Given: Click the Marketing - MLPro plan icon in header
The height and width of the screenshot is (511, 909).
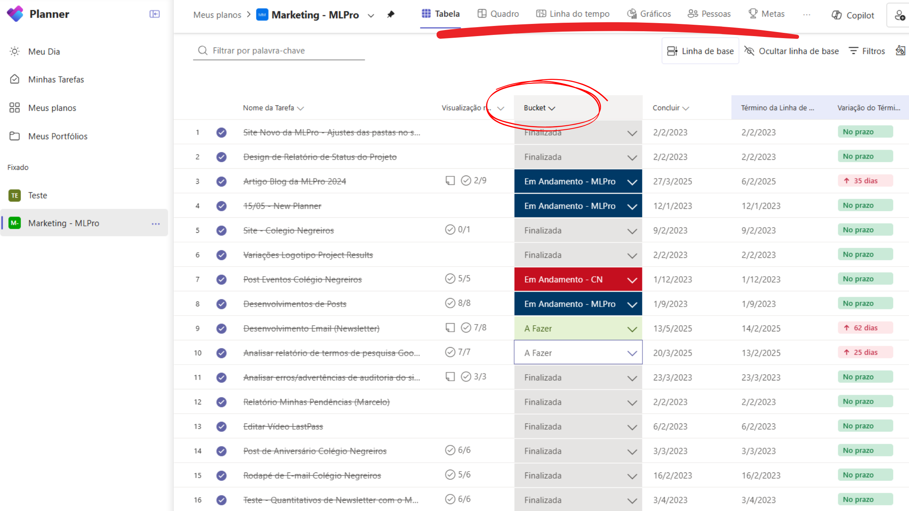Looking at the screenshot, I should (262, 15).
